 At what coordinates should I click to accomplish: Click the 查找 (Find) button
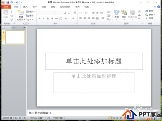[149, 11]
